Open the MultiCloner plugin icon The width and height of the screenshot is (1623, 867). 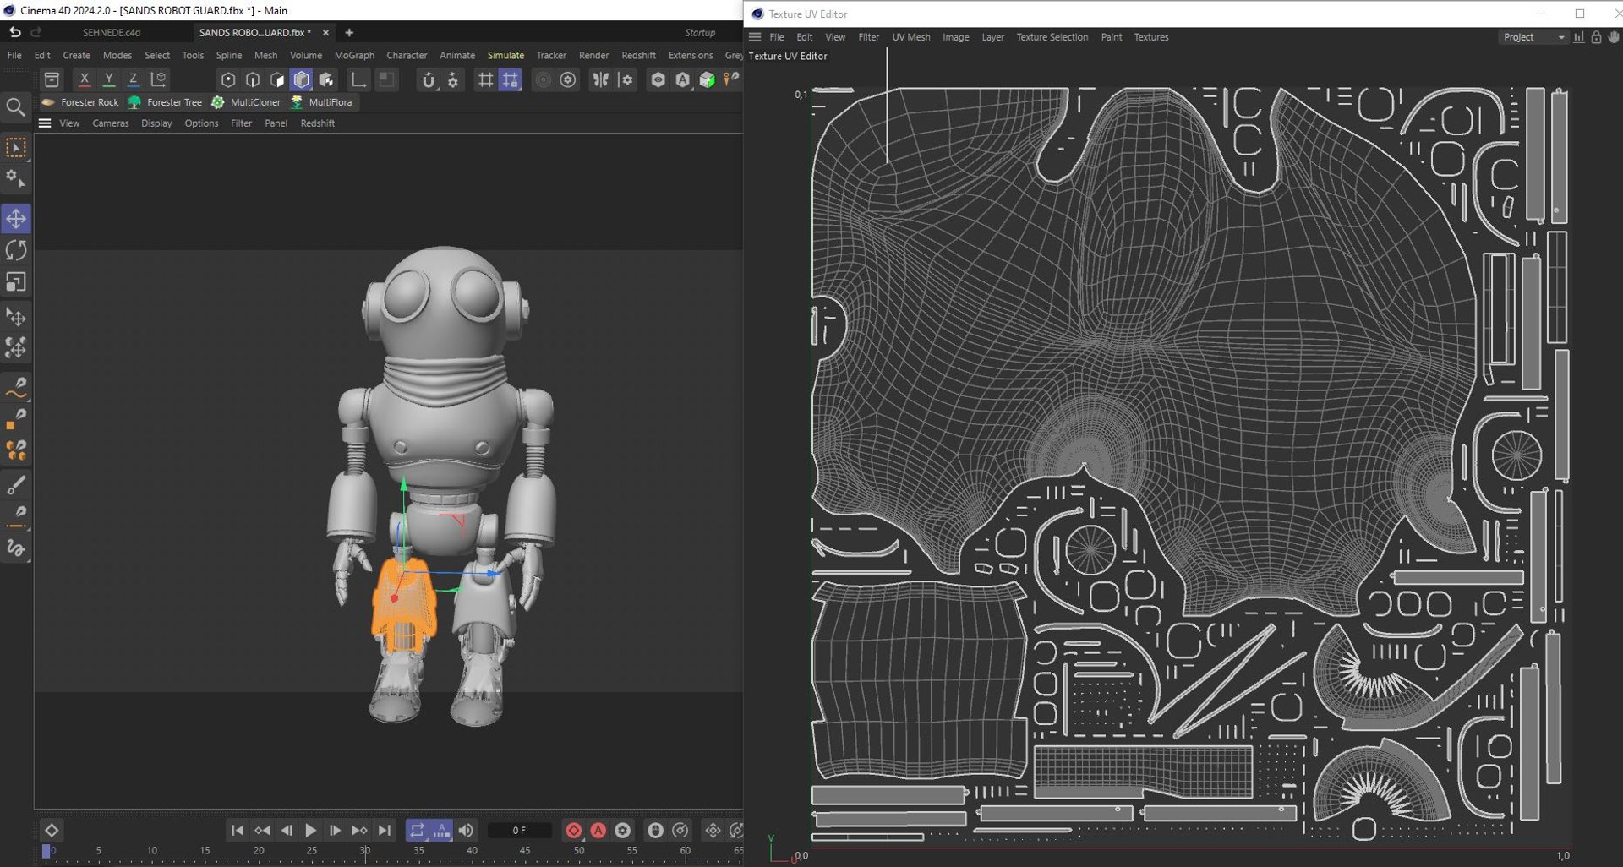click(x=218, y=102)
